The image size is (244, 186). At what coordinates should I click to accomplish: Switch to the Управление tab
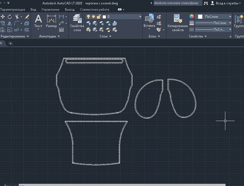pyautogui.click(x=50, y=9)
